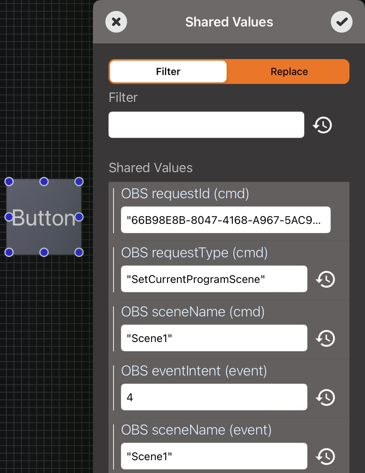Edit the OBS eventIntent (event) value field
Viewport: 365px width, 473px height.
tap(214, 397)
